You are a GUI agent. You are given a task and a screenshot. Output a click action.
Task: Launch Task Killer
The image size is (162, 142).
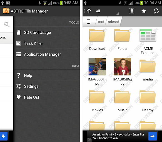point(47,43)
